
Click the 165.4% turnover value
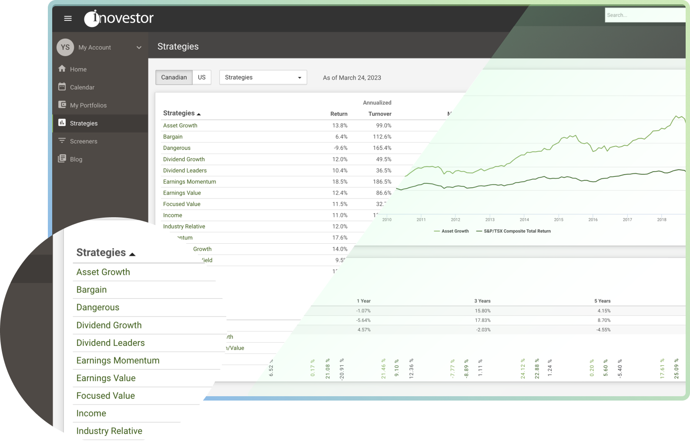click(x=382, y=148)
